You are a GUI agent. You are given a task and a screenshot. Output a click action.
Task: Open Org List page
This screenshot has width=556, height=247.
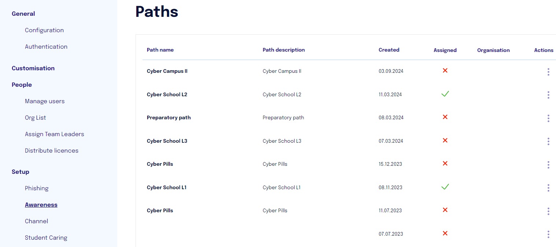36,118
